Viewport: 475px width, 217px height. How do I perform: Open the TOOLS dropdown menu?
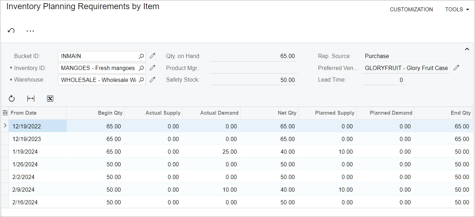tap(457, 9)
